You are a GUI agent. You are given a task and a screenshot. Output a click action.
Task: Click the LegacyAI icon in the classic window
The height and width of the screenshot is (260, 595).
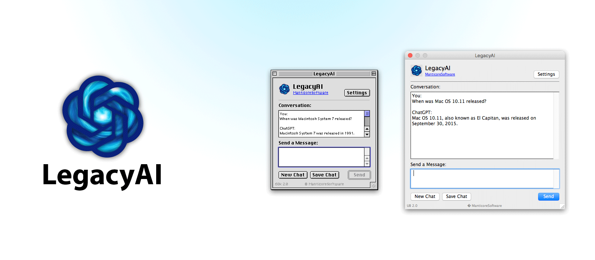point(284,89)
